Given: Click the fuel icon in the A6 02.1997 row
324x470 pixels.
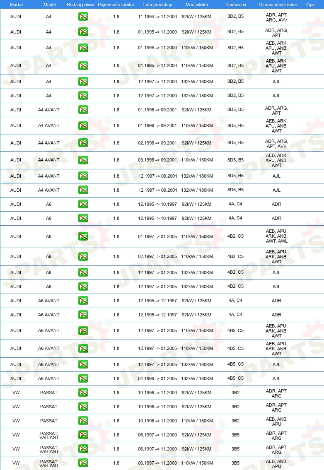Looking at the screenshot, I should [83, 257].
